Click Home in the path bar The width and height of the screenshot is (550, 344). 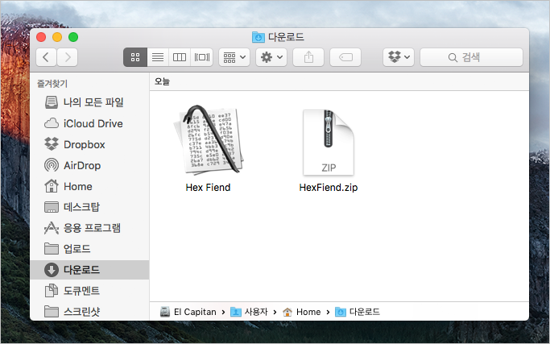(x=302, y=312)
